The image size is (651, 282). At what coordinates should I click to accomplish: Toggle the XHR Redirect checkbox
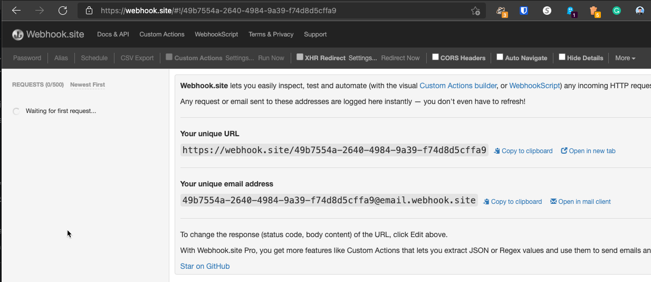tap(300, 57)
